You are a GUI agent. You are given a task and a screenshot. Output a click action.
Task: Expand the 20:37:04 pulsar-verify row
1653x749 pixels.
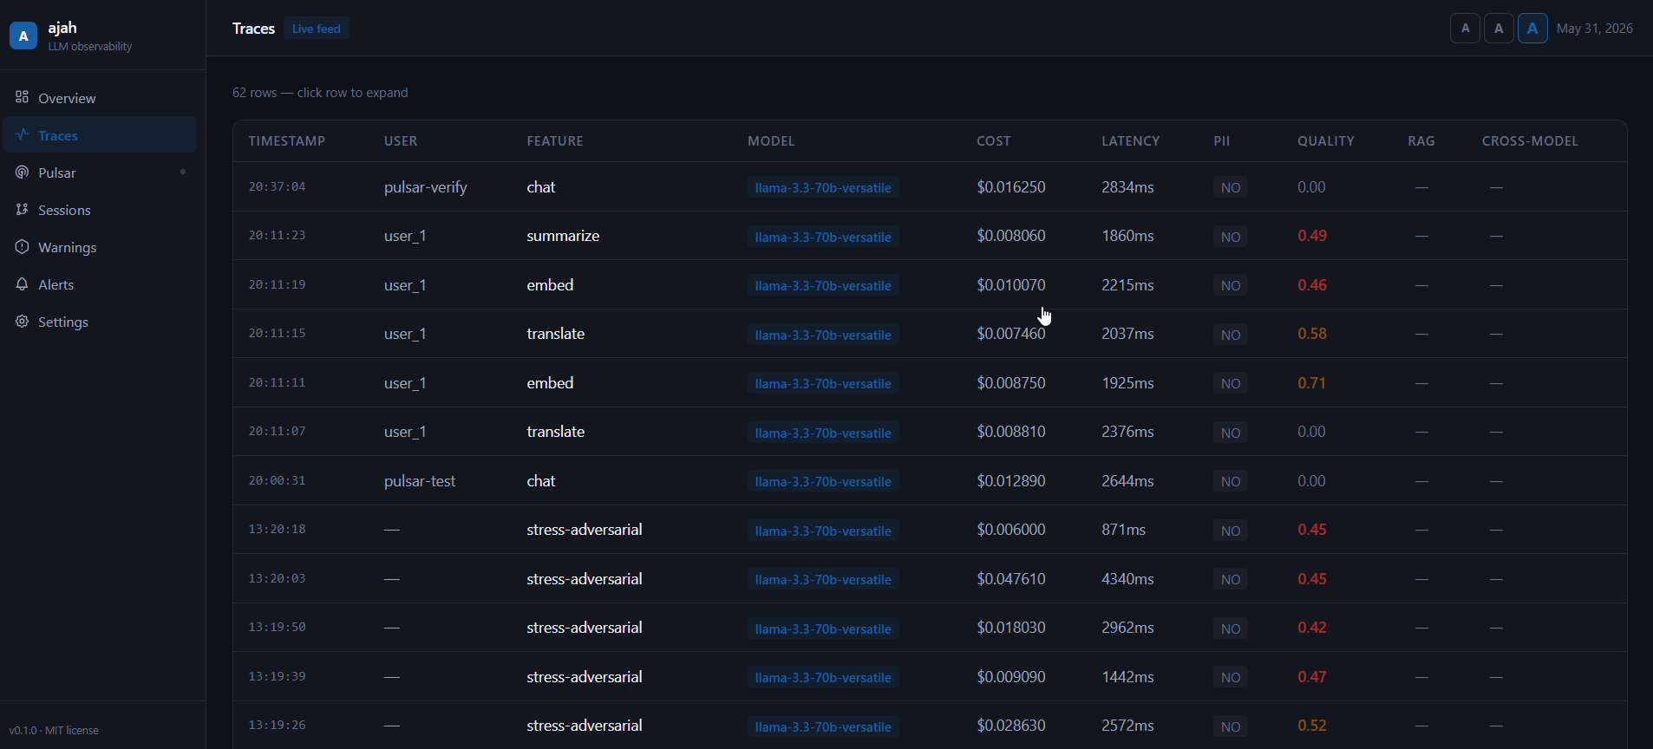(930, 186)
